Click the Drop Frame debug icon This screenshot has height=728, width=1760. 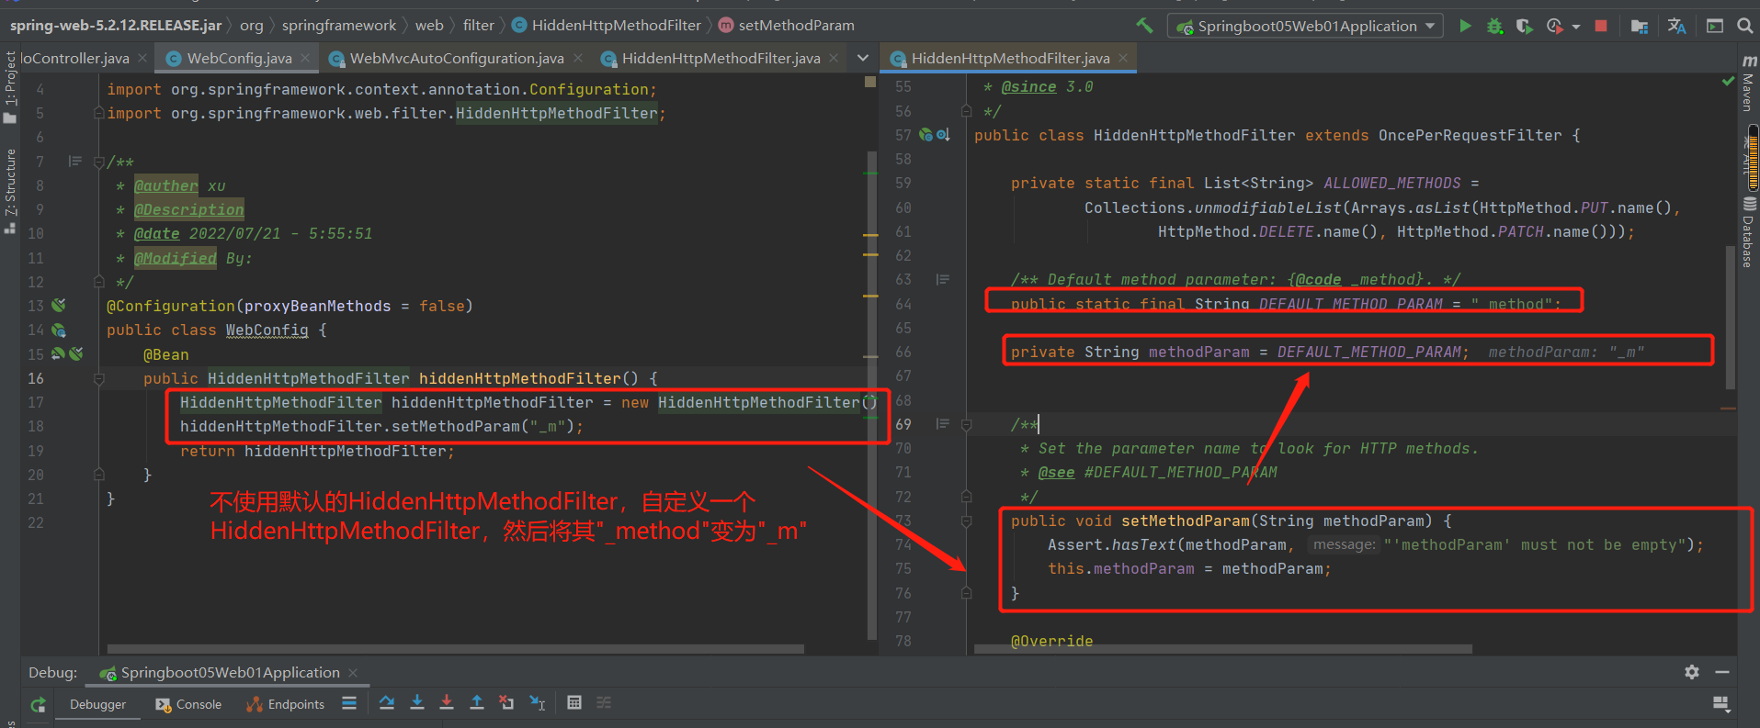pos(506,703)
